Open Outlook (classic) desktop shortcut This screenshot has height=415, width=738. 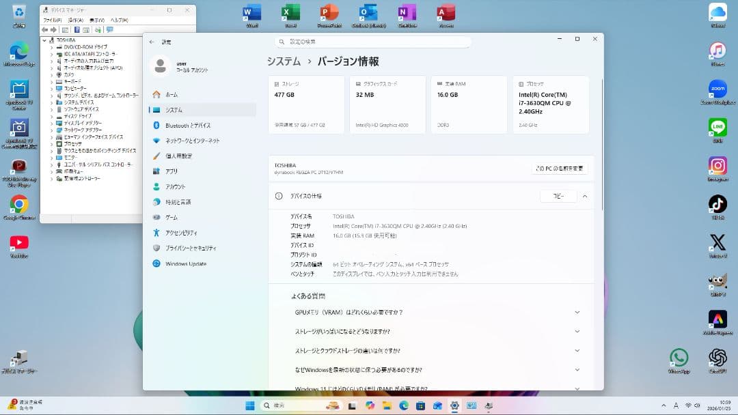point(368,16)
